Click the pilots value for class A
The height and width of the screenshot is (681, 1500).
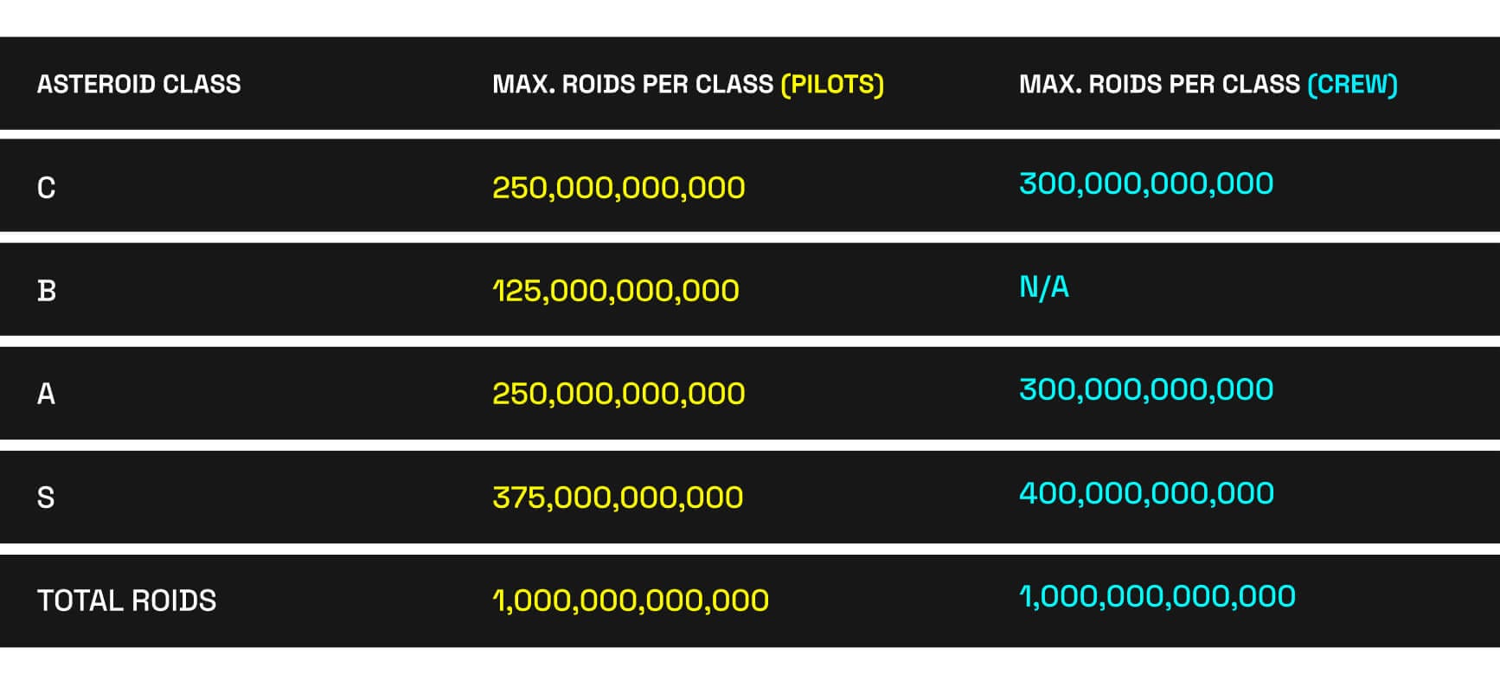(x=619, y=394)
